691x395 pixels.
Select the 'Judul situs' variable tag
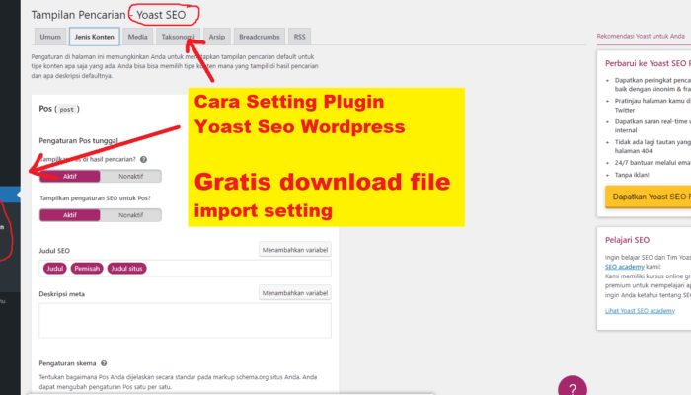tap(127, 268)
